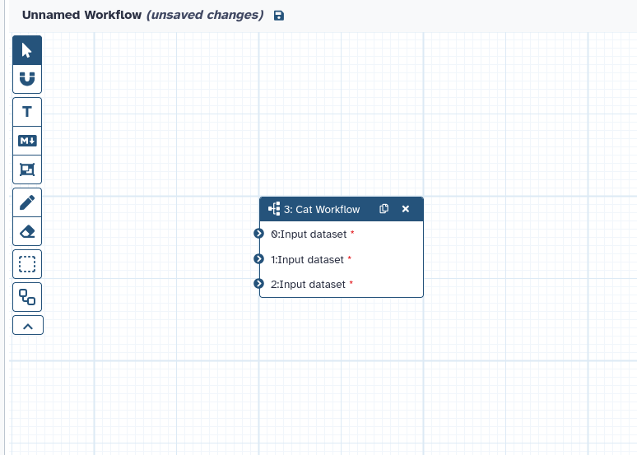This screenshot has width=637, height=455.
Task: Select the freehand pen tool
Action: pos(27,202)
